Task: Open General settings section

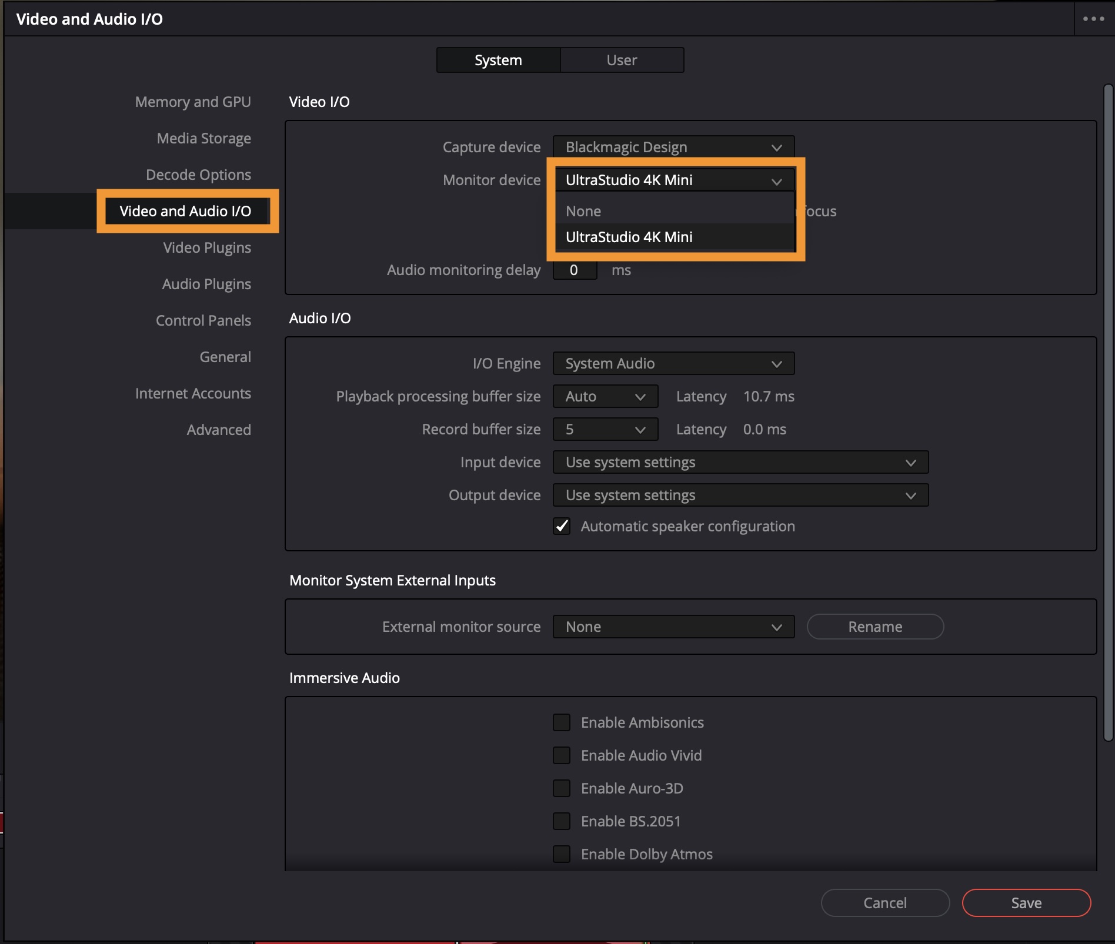Action: click(x=225, y=357)
